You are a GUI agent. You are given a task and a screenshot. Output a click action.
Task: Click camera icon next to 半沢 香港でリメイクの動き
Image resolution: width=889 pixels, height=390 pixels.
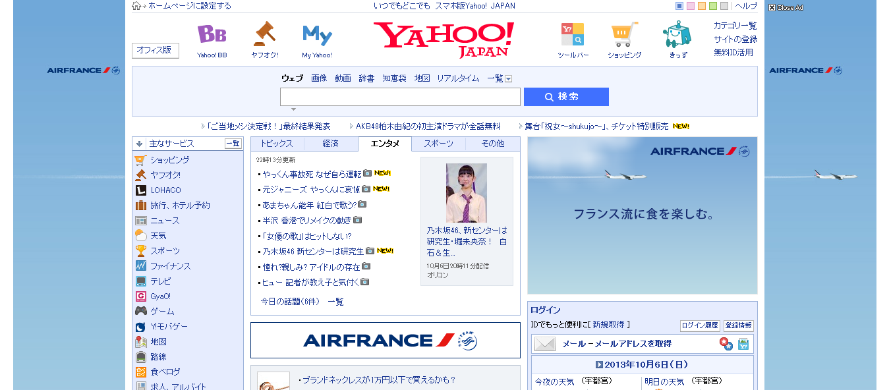click(x=357, y=219)
